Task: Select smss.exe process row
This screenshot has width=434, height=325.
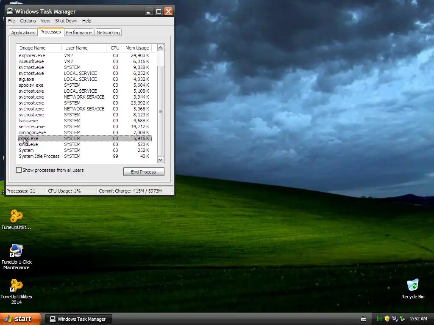Action: pos(85,144)
